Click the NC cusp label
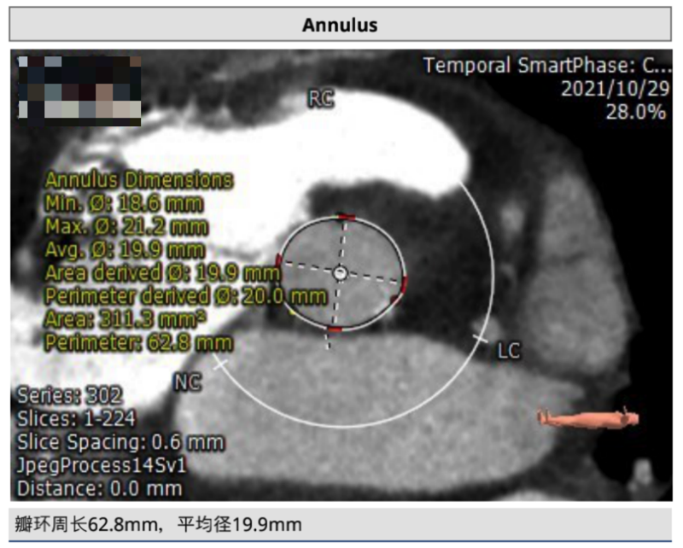 [187, 382]
